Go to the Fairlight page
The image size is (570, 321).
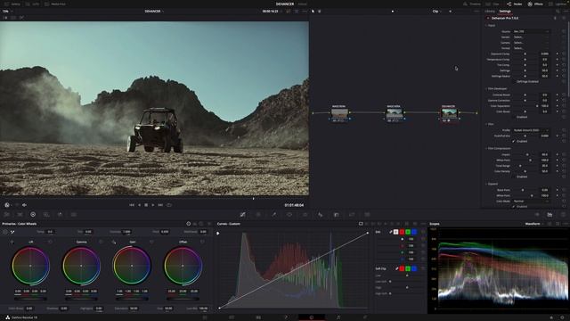pos(338,317)
